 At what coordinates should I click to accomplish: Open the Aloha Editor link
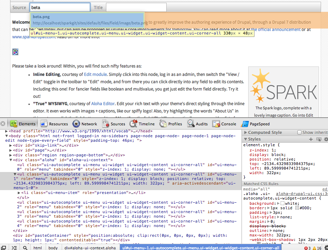103,104
